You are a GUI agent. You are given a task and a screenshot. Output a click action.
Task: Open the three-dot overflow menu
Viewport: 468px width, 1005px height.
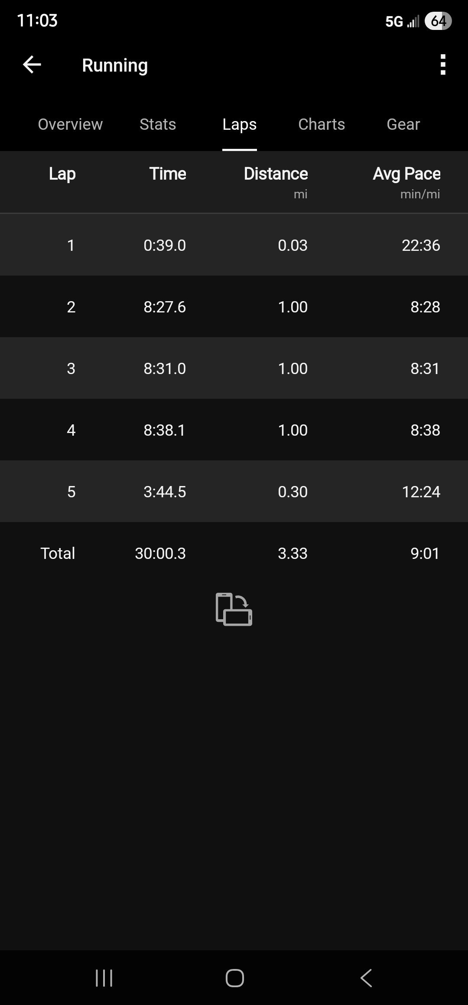pyautogui.click(x=442, y=65)
